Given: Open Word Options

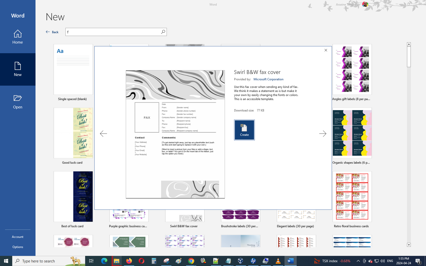Looking at the screenshot, I should click(18, 247).
